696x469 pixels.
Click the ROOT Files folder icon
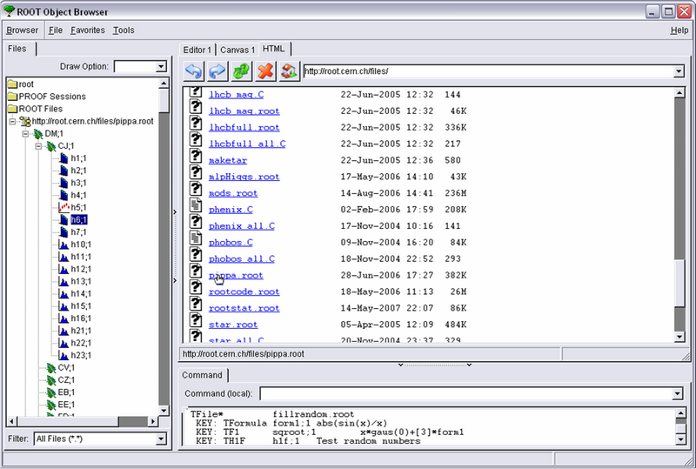(12, 109)
